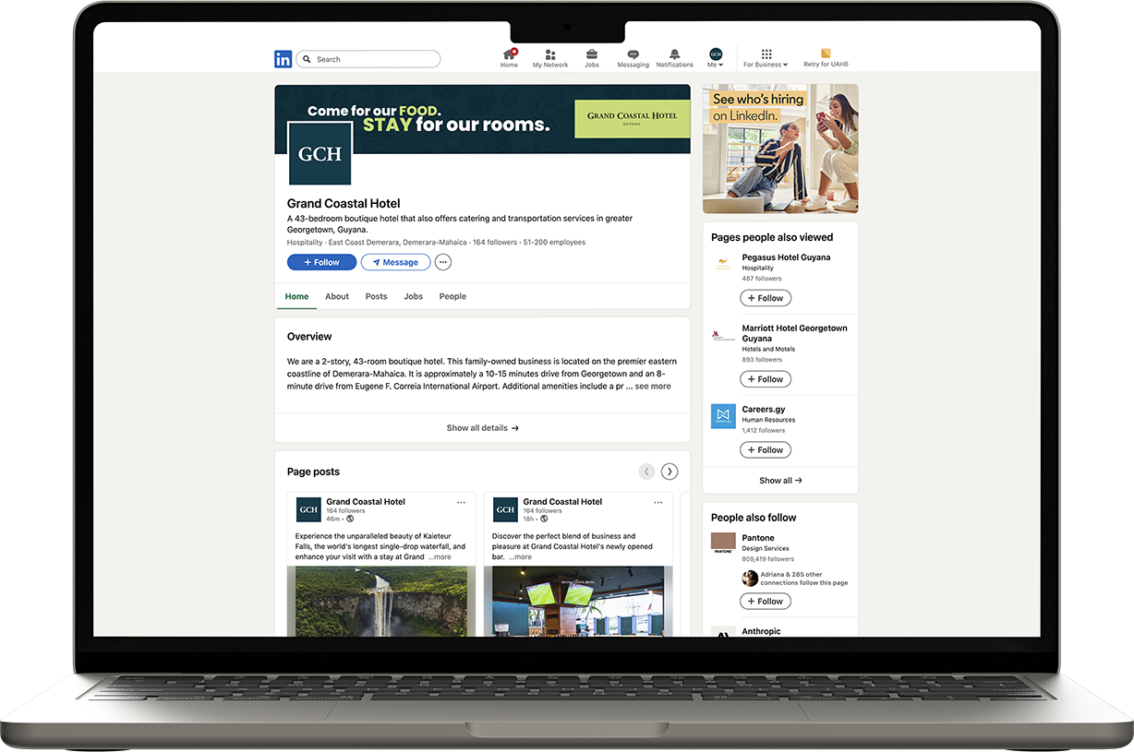Screen dimensions: 1134x752
Task: Open menu on the Kaieteur Falls post
Action: point(461,503)
